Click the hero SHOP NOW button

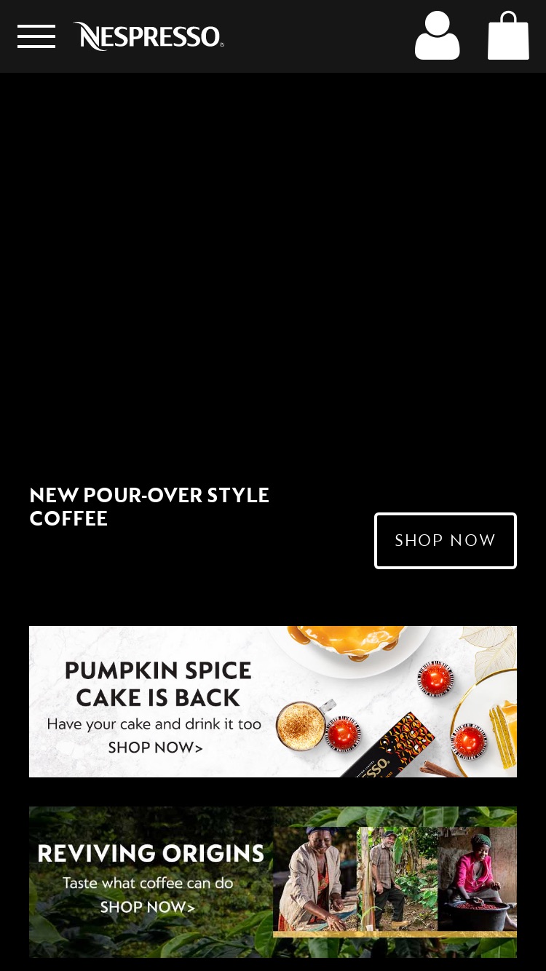446,540
